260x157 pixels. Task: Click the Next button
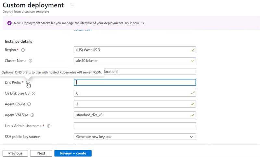41,153
